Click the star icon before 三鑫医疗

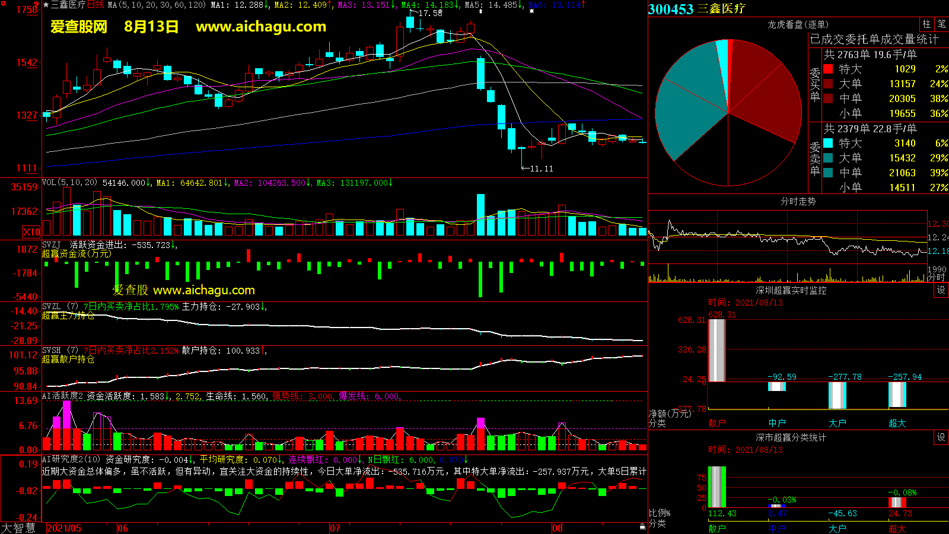(46, 5)
